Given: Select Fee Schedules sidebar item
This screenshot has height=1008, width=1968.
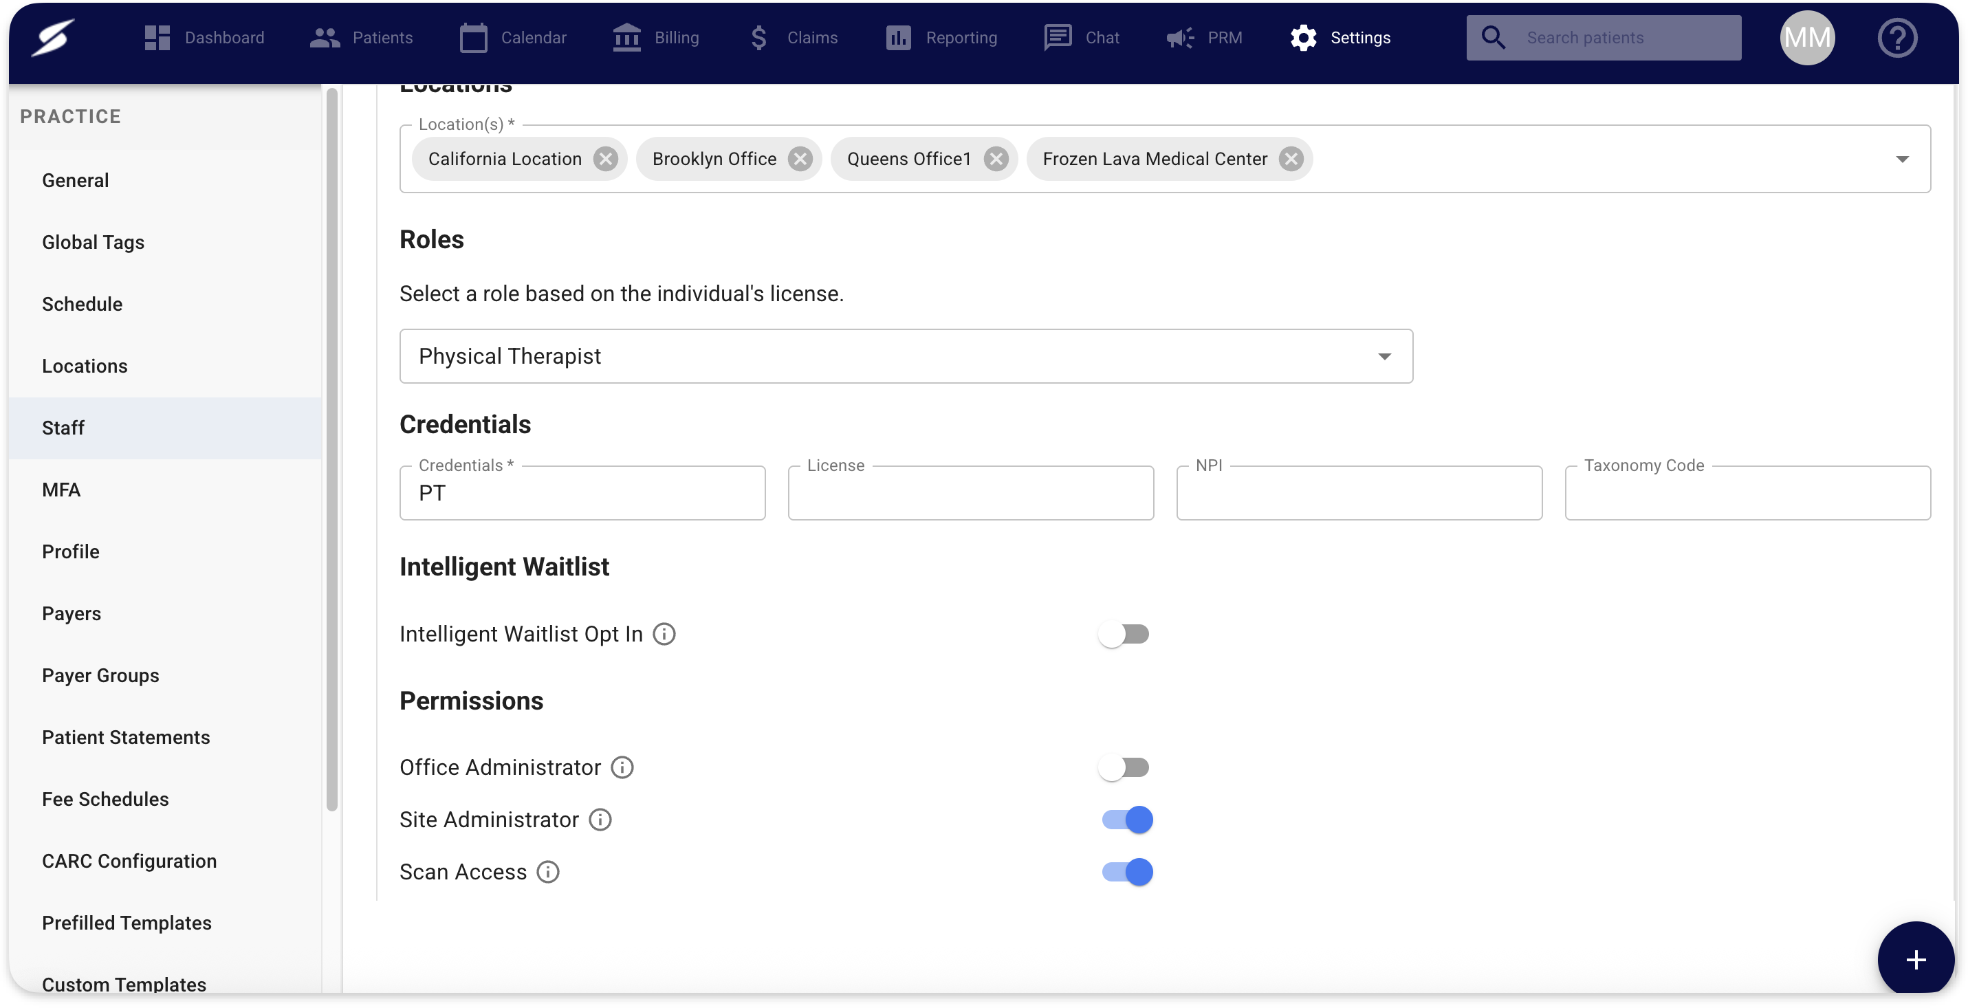Looking at the screenshot, I should click(105, 799).
